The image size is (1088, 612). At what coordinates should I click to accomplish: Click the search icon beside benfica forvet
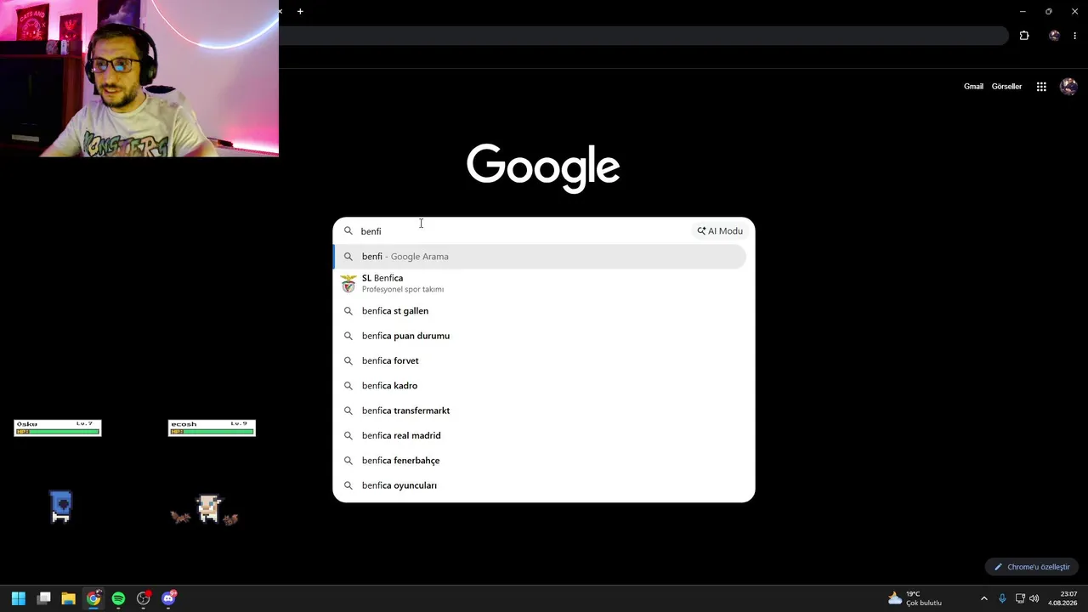pos(348,360)
